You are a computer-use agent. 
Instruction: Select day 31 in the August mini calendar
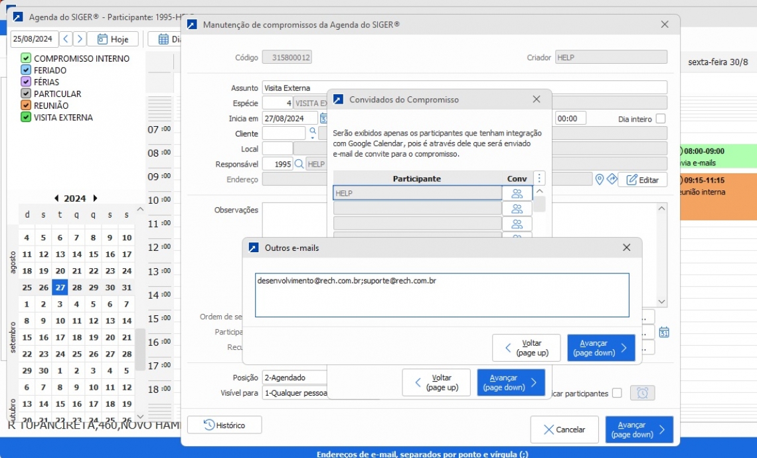pyautogui.click(x=127, y=287)
